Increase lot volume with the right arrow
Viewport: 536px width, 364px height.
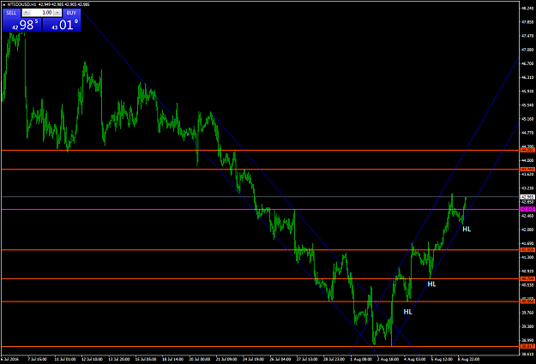coord(57,13)
